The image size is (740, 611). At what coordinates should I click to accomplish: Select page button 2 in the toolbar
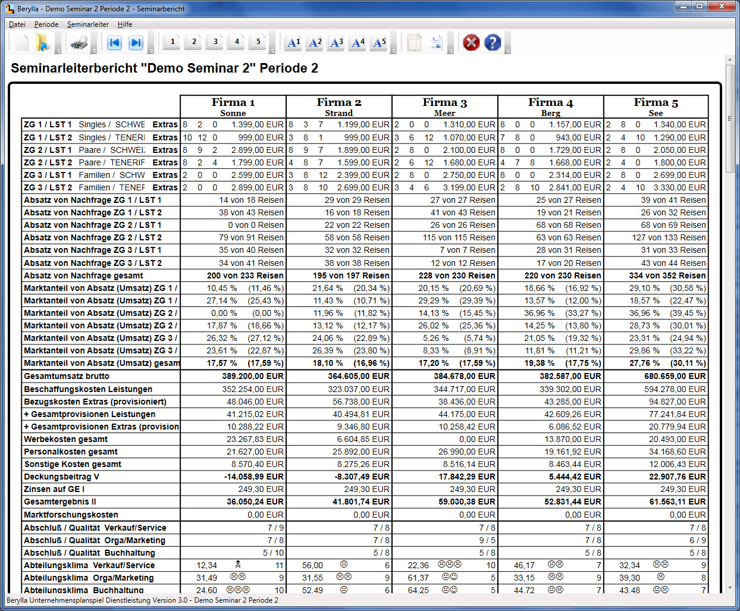click(194, 42)
